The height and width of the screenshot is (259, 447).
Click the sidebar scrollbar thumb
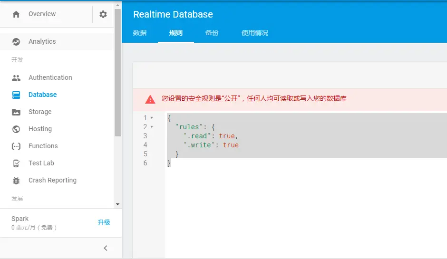[x=118, y=73]
